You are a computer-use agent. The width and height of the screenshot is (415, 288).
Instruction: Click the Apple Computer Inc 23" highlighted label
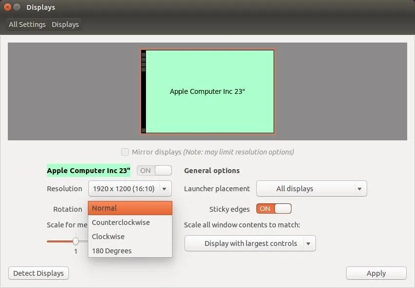[x=89, y=171]
